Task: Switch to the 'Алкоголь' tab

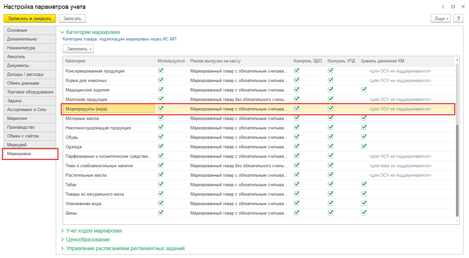Action: [x=16, y=56]
